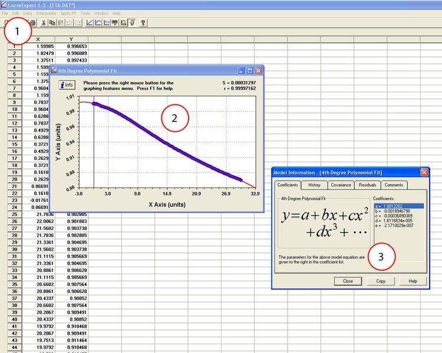Click the linear fit graph toolbar icon
The image size is (442, 353).
(x=89, y=22)
